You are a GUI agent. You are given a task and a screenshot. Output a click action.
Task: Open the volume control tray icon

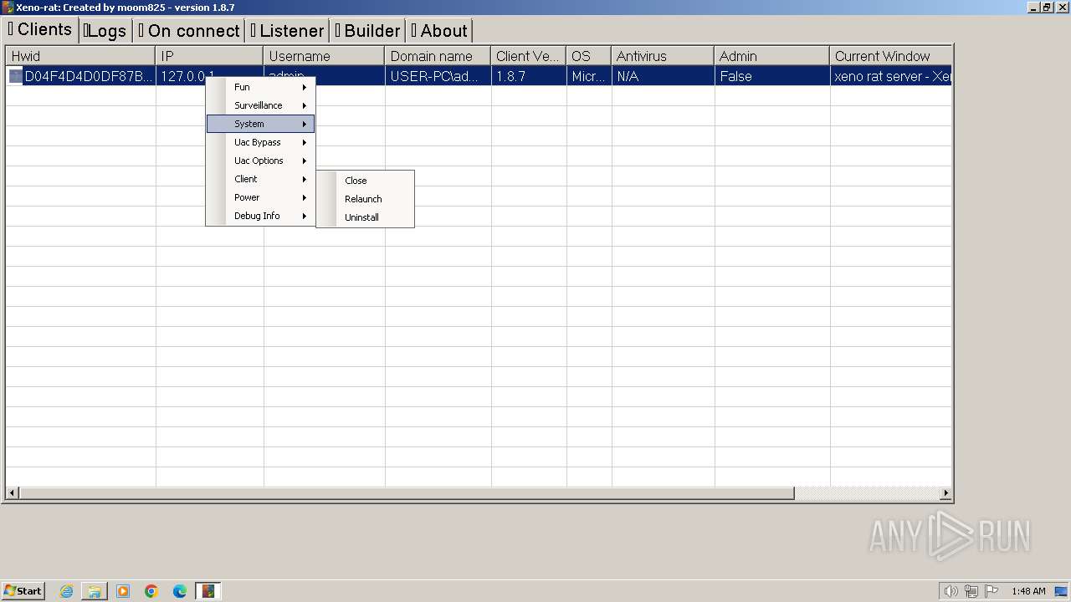[951, 591]
